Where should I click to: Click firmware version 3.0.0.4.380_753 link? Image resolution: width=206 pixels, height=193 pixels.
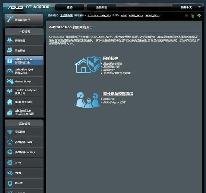(x=99, y=16)
